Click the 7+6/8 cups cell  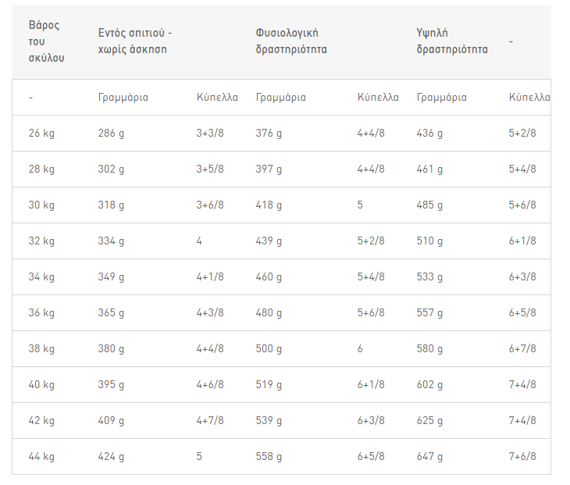[x=522, y=456]
